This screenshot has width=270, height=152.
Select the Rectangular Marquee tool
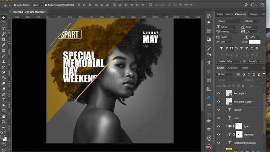pyautogui.click(x=3, y=23)
